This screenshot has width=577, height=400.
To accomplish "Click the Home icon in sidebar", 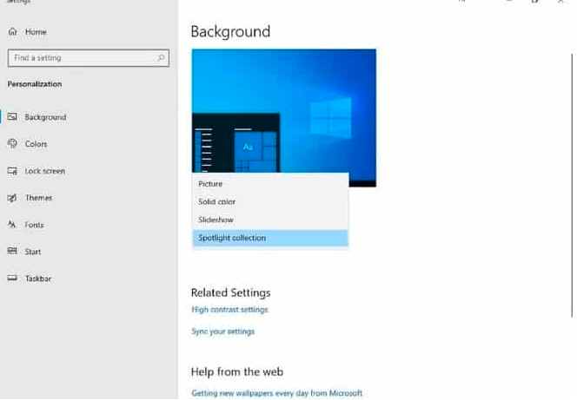I will coord(12,32).
